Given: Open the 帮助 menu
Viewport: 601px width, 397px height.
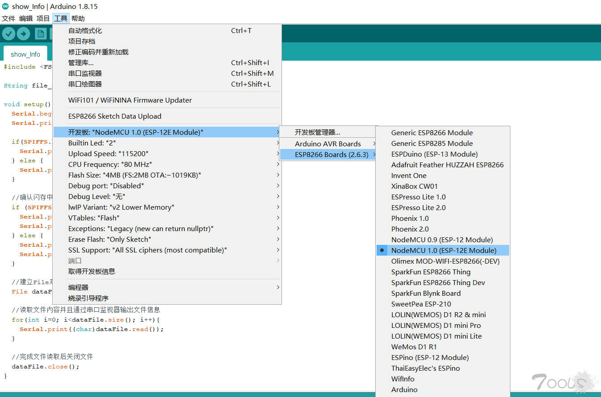Looking at the screenshot, I should coord(78,18).
